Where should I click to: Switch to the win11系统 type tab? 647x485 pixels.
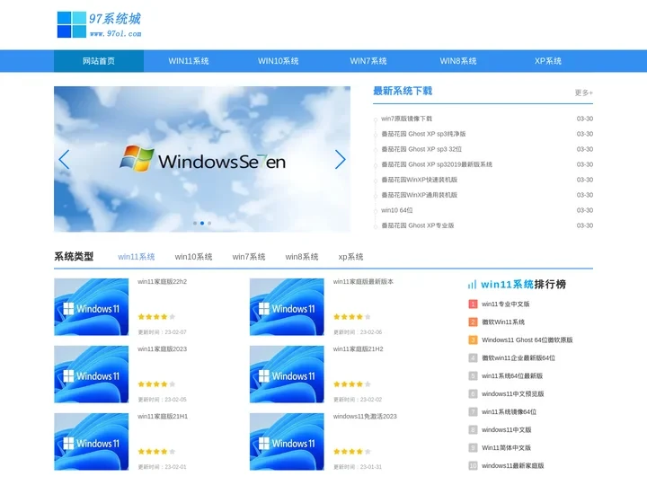[x=137, y=257]
